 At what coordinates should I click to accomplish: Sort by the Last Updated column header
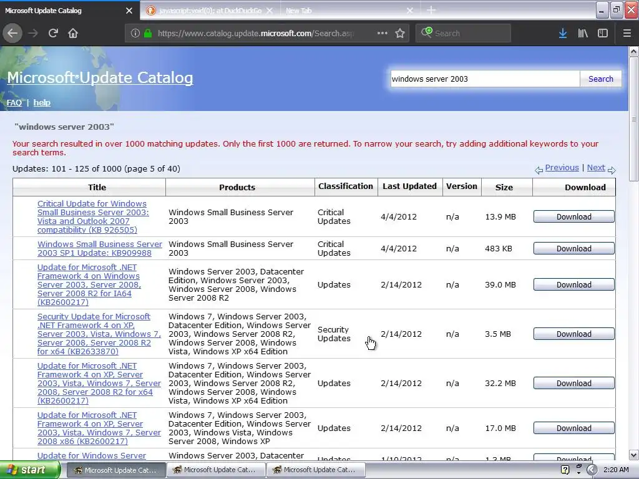(409, 186)
